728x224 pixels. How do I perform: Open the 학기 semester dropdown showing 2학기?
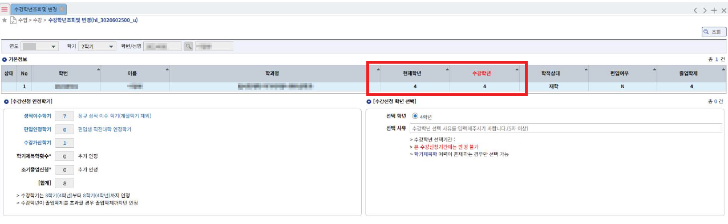[97, 47]
